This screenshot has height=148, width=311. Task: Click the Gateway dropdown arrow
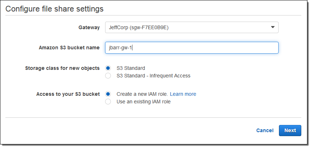coord(273,27)
